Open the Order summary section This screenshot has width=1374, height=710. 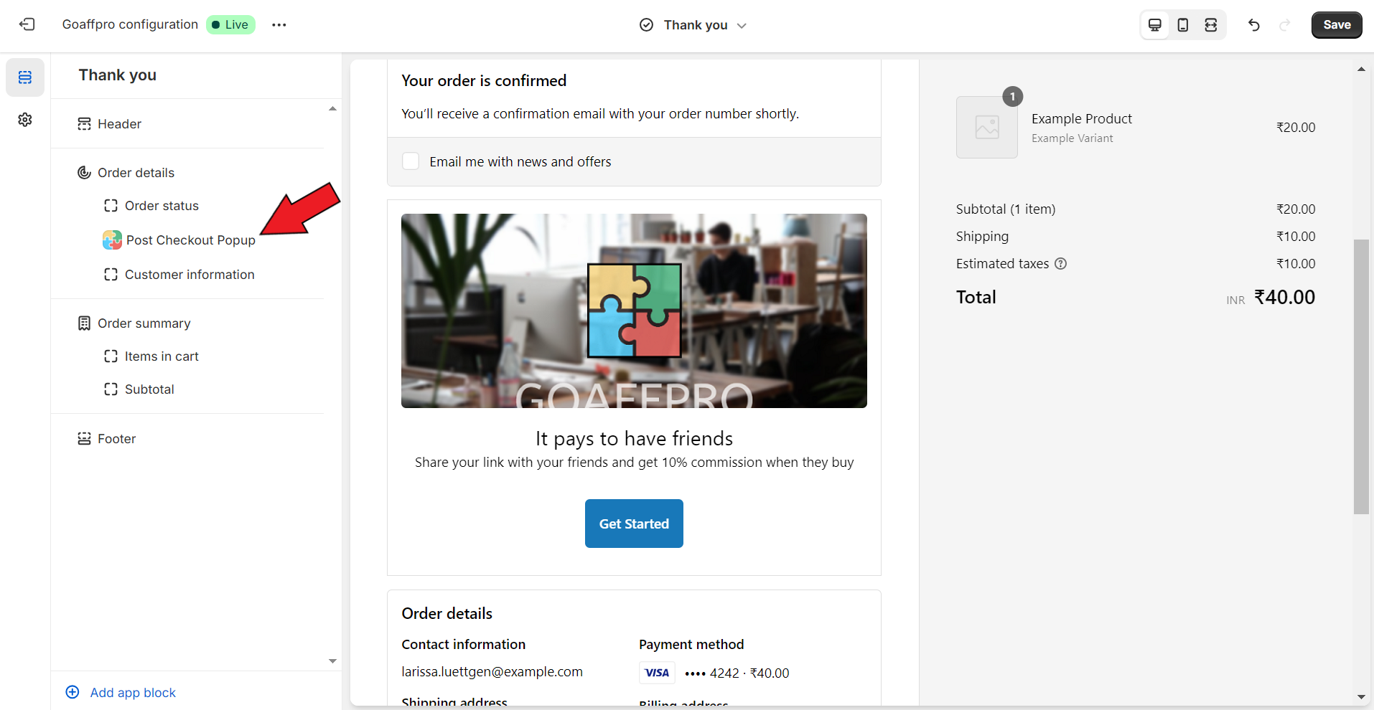144,323
